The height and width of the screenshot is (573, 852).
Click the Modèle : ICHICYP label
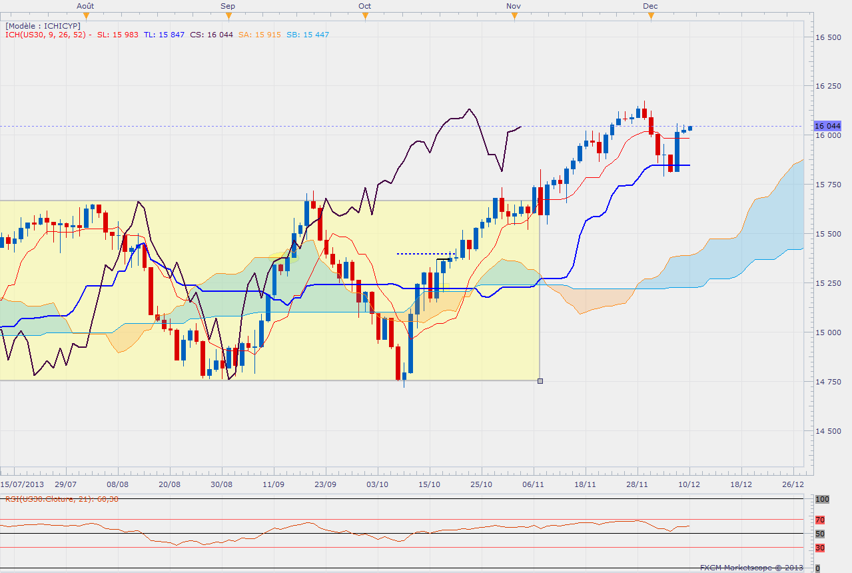43,25
